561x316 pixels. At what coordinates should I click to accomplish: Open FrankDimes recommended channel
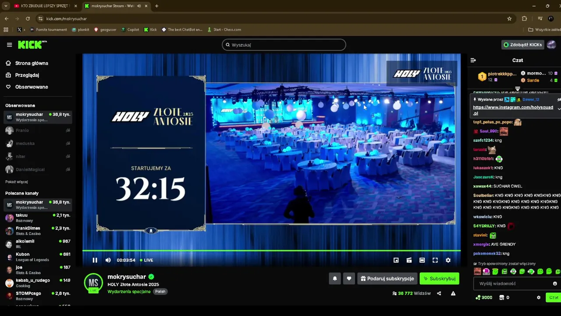click(37, 231)
